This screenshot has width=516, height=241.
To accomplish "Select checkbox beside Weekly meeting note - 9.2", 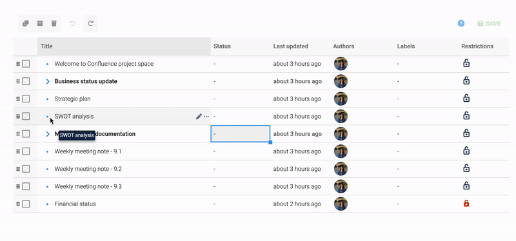I will pyautogui.click(x=26, y=169).
